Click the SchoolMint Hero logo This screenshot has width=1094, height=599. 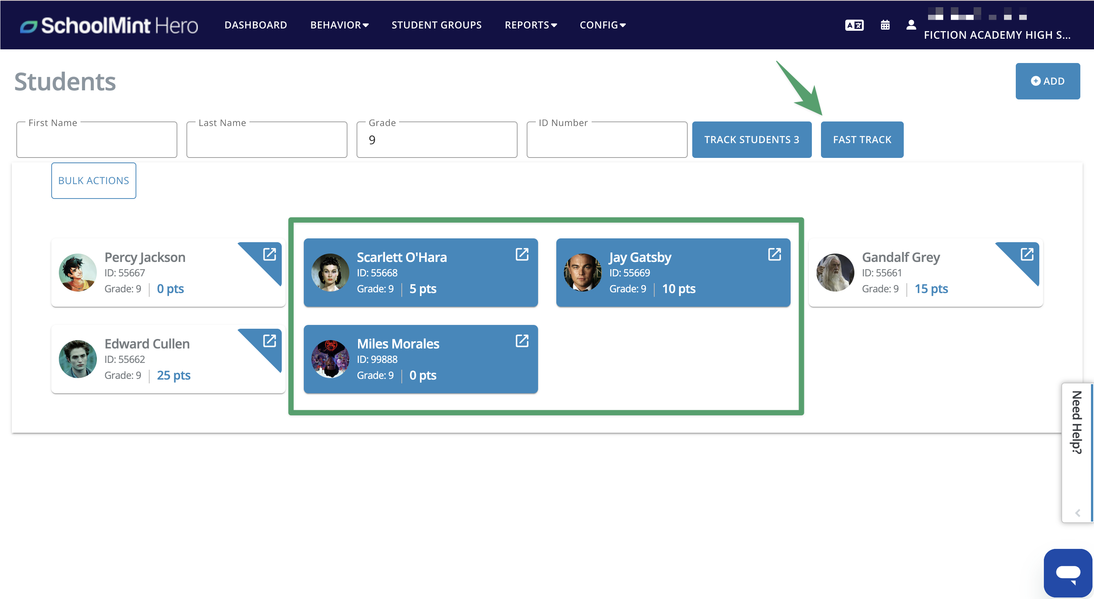[109, 25]
